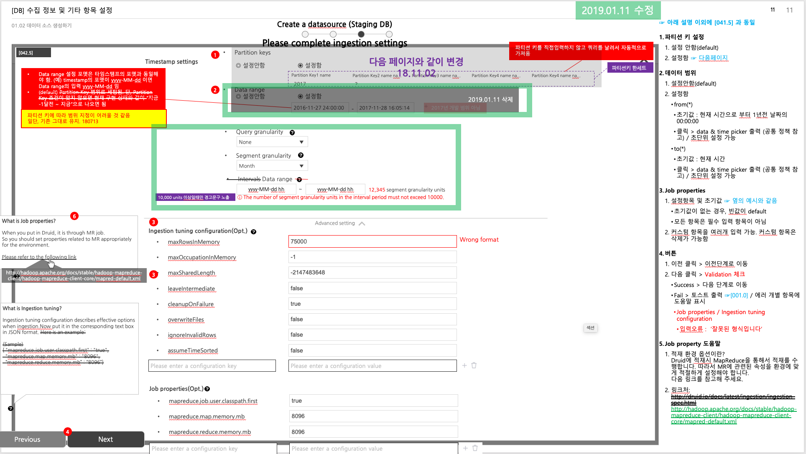This screenshot has width=806, height=454.
Task: Click the 'Wrong format' error message
Action: coord(479,240)
